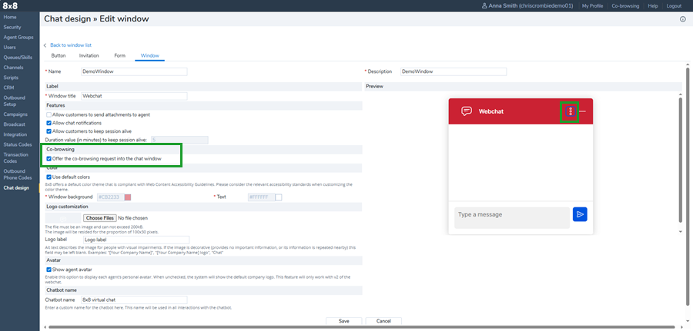Click the Save button
This screenshot has width=693, height=331.
coord(343,321)
